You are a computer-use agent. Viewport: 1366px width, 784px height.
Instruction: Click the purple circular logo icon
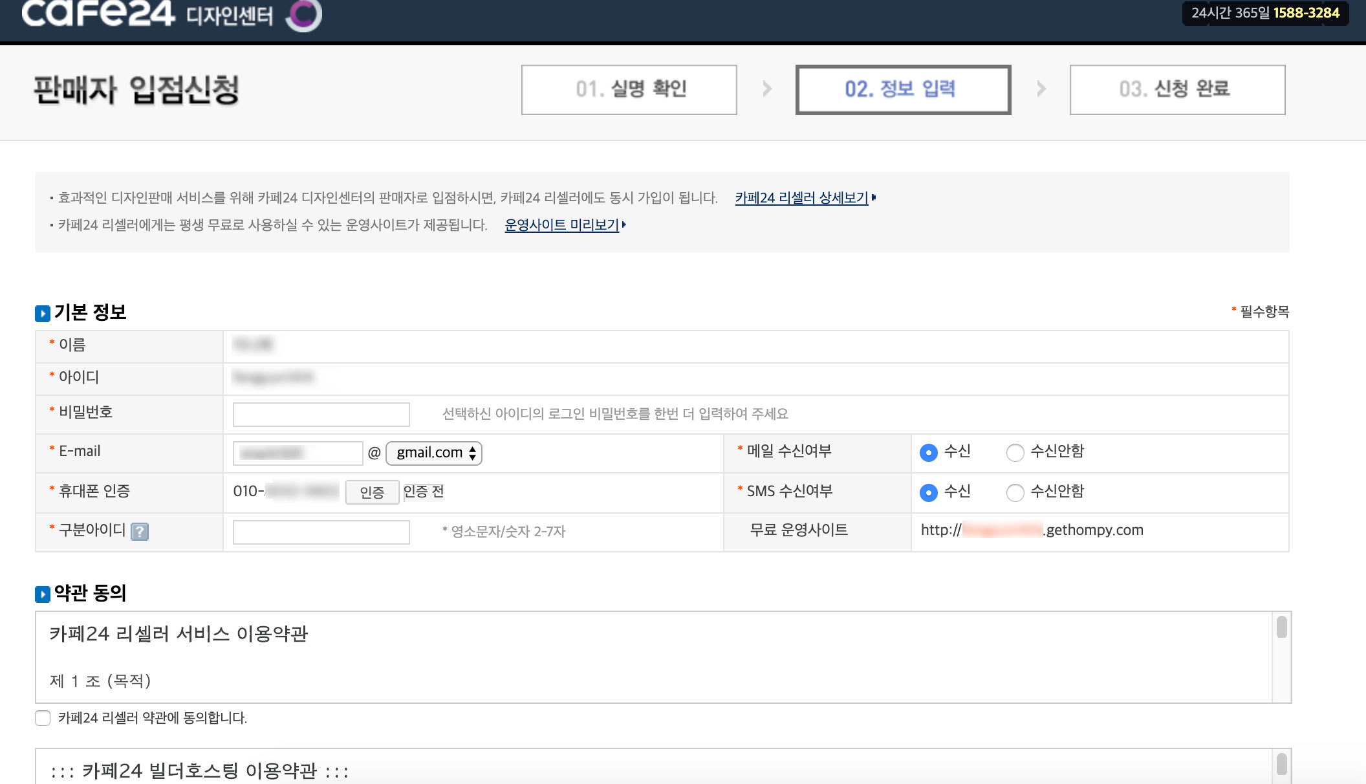[x=304, y=14]
